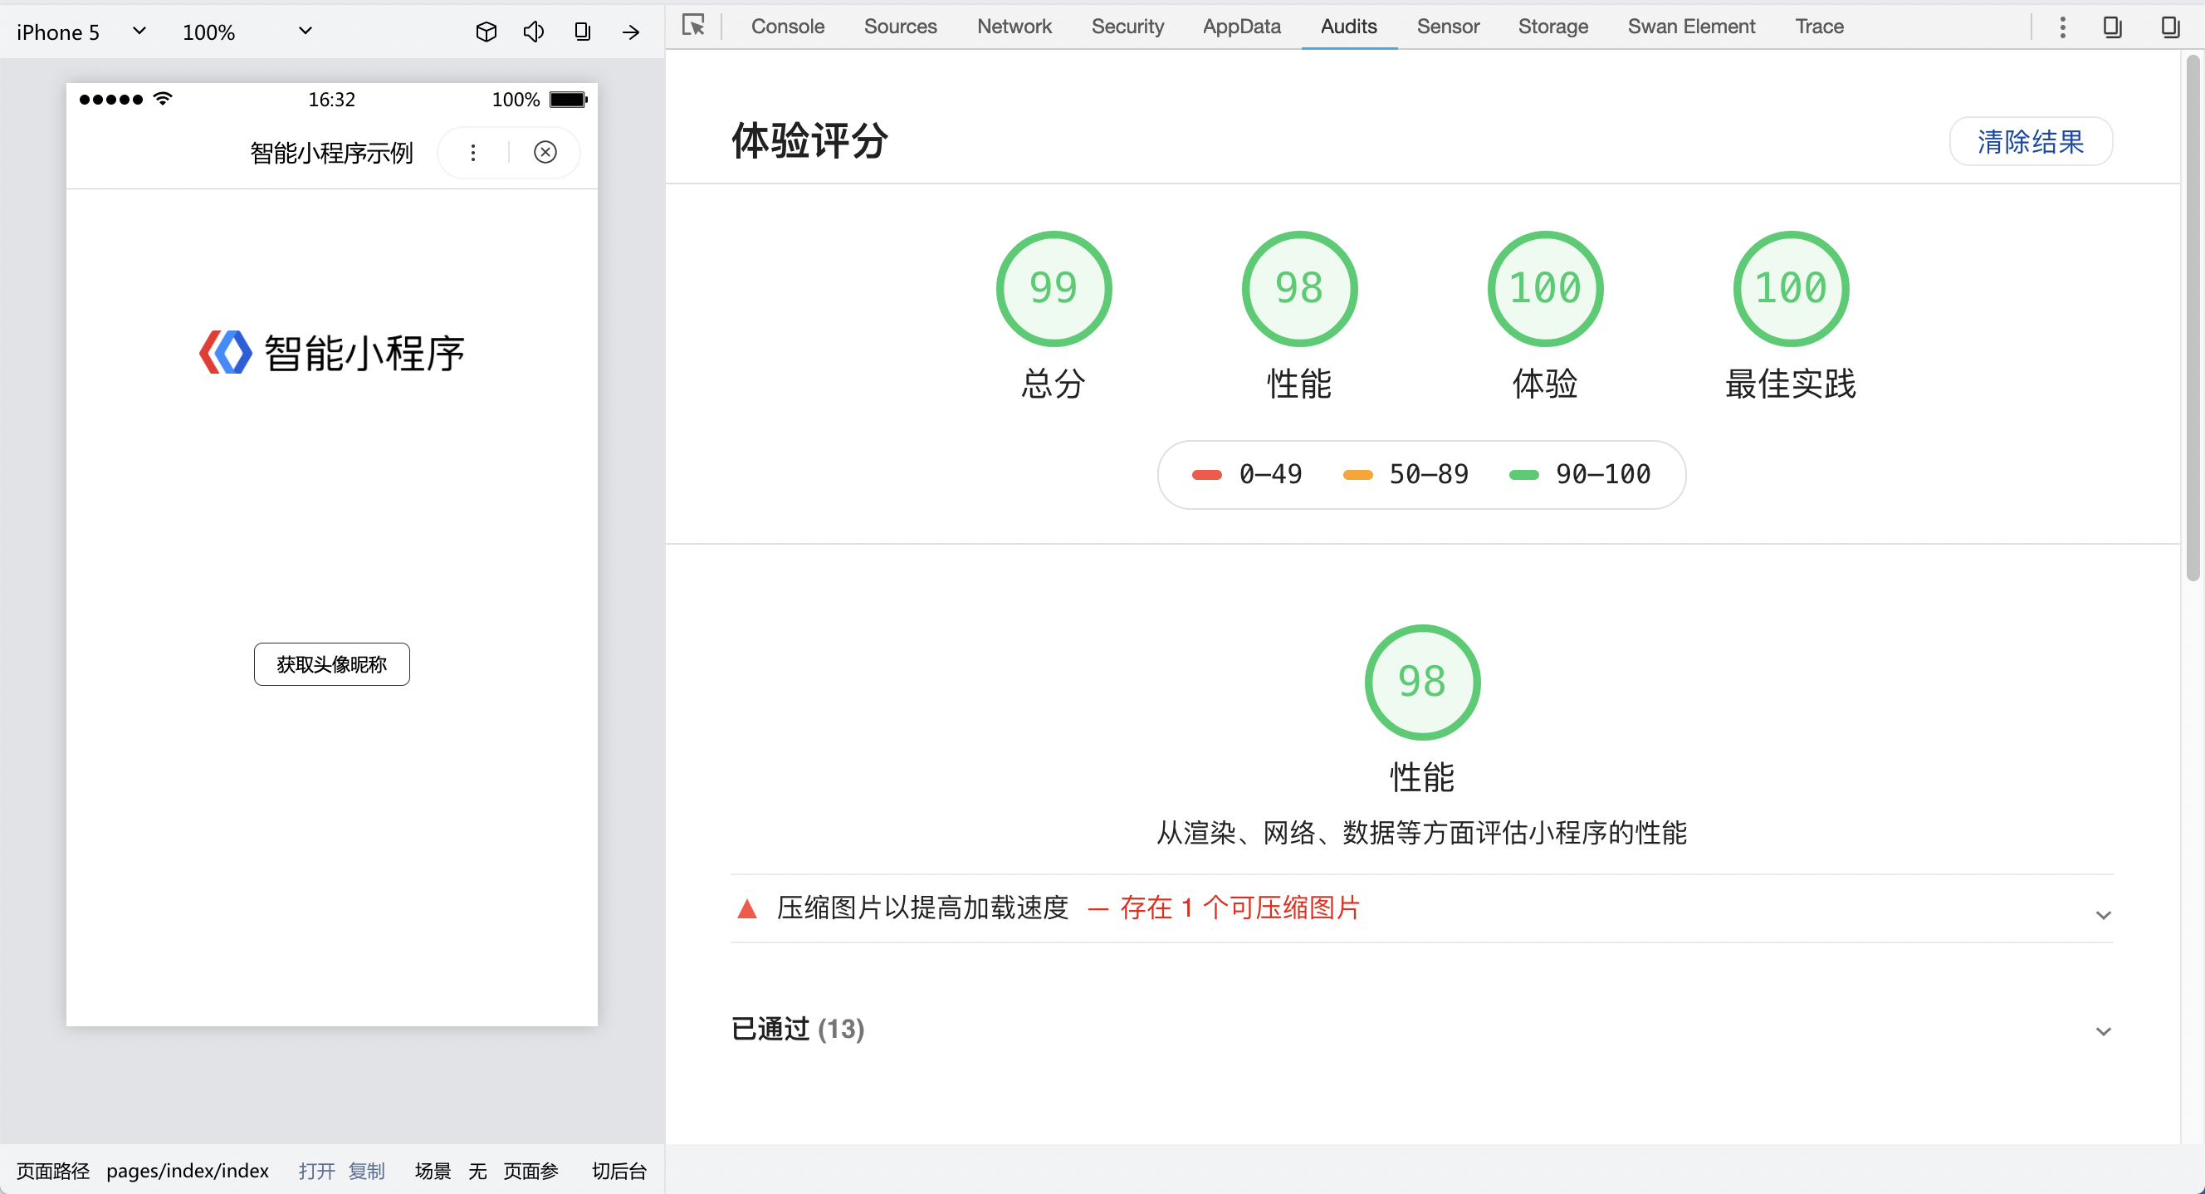Click the 最佳实践 score circle 100
The image size is (2205, 1194).
point(1791,288)
